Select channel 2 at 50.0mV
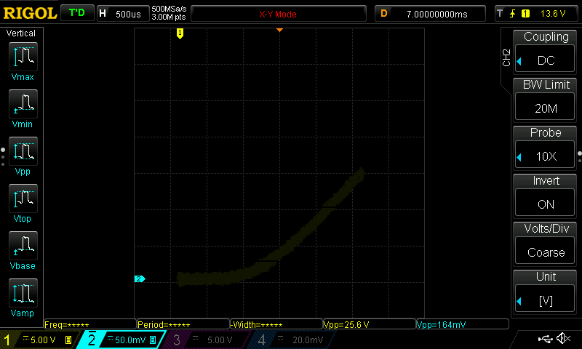This screenshot has height=349, width=582. (x=122, y=340)
